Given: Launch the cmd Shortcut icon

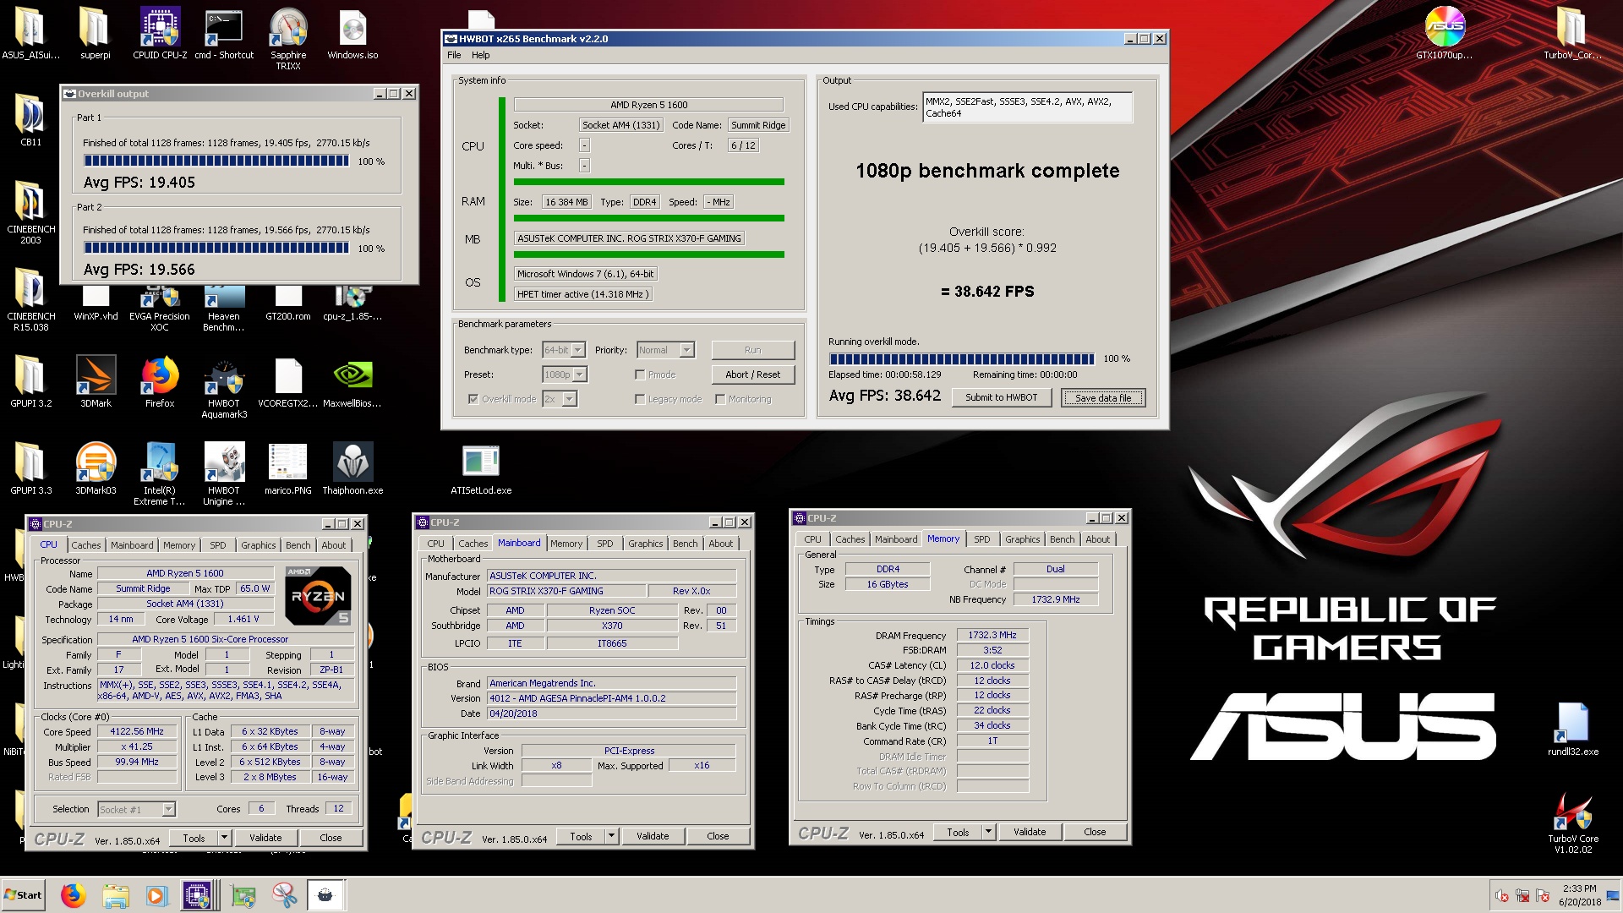Looking at the screenshot, I should [x=224, y=34].
